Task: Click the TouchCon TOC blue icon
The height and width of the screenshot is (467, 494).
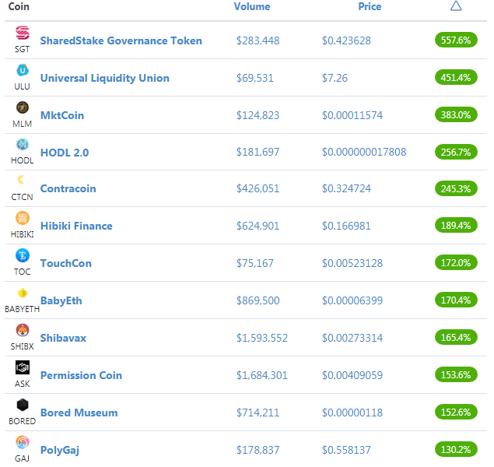Action: [23, 255]
